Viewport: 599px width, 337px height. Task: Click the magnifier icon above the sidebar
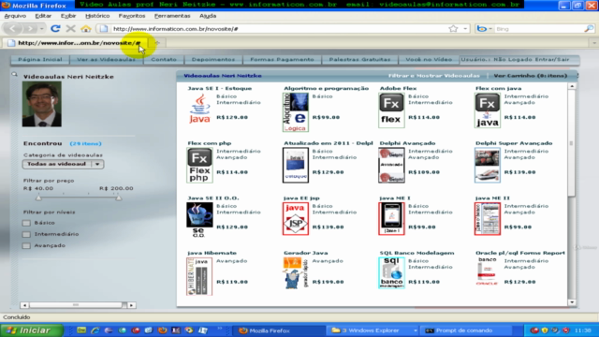coord(15,75)
